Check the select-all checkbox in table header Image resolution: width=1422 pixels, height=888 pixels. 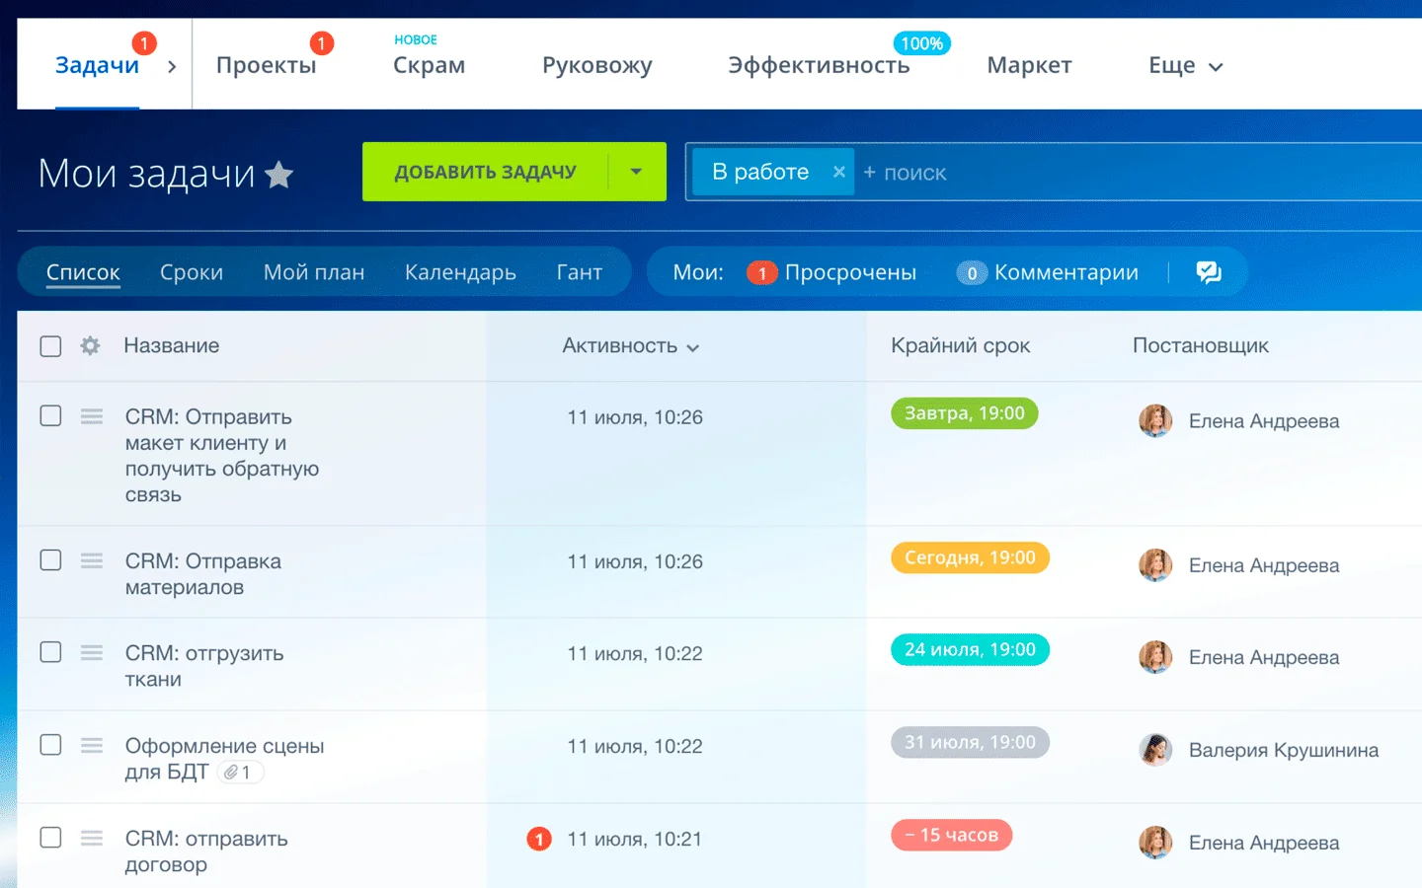(50, 346)
